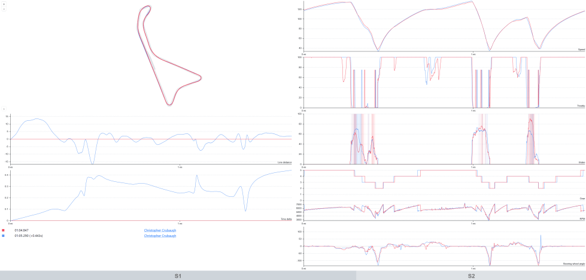Viewport: 586px width, 280px height.
Task: Zoom out on the track map
Action: 4,9
